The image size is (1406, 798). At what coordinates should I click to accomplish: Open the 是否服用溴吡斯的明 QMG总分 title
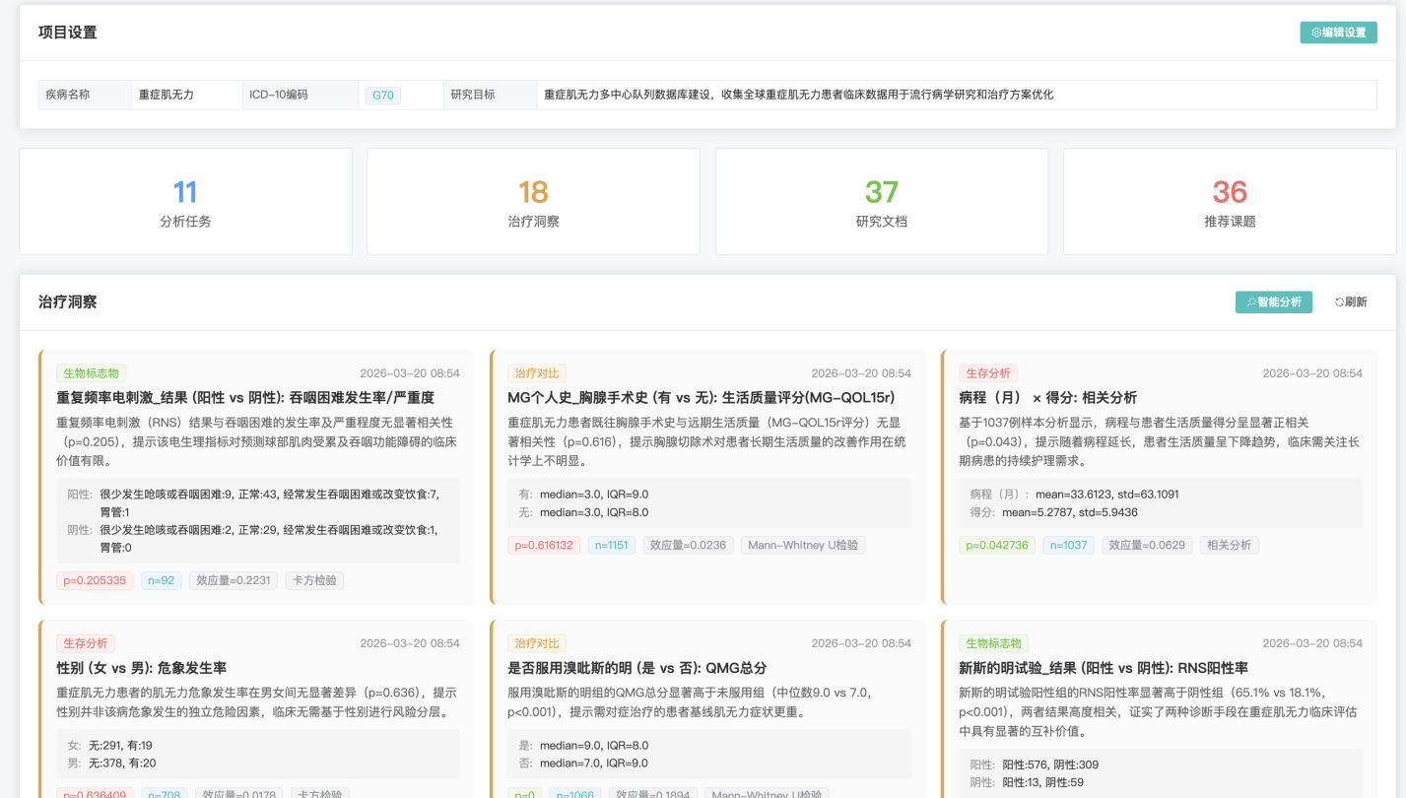point(637,667)
